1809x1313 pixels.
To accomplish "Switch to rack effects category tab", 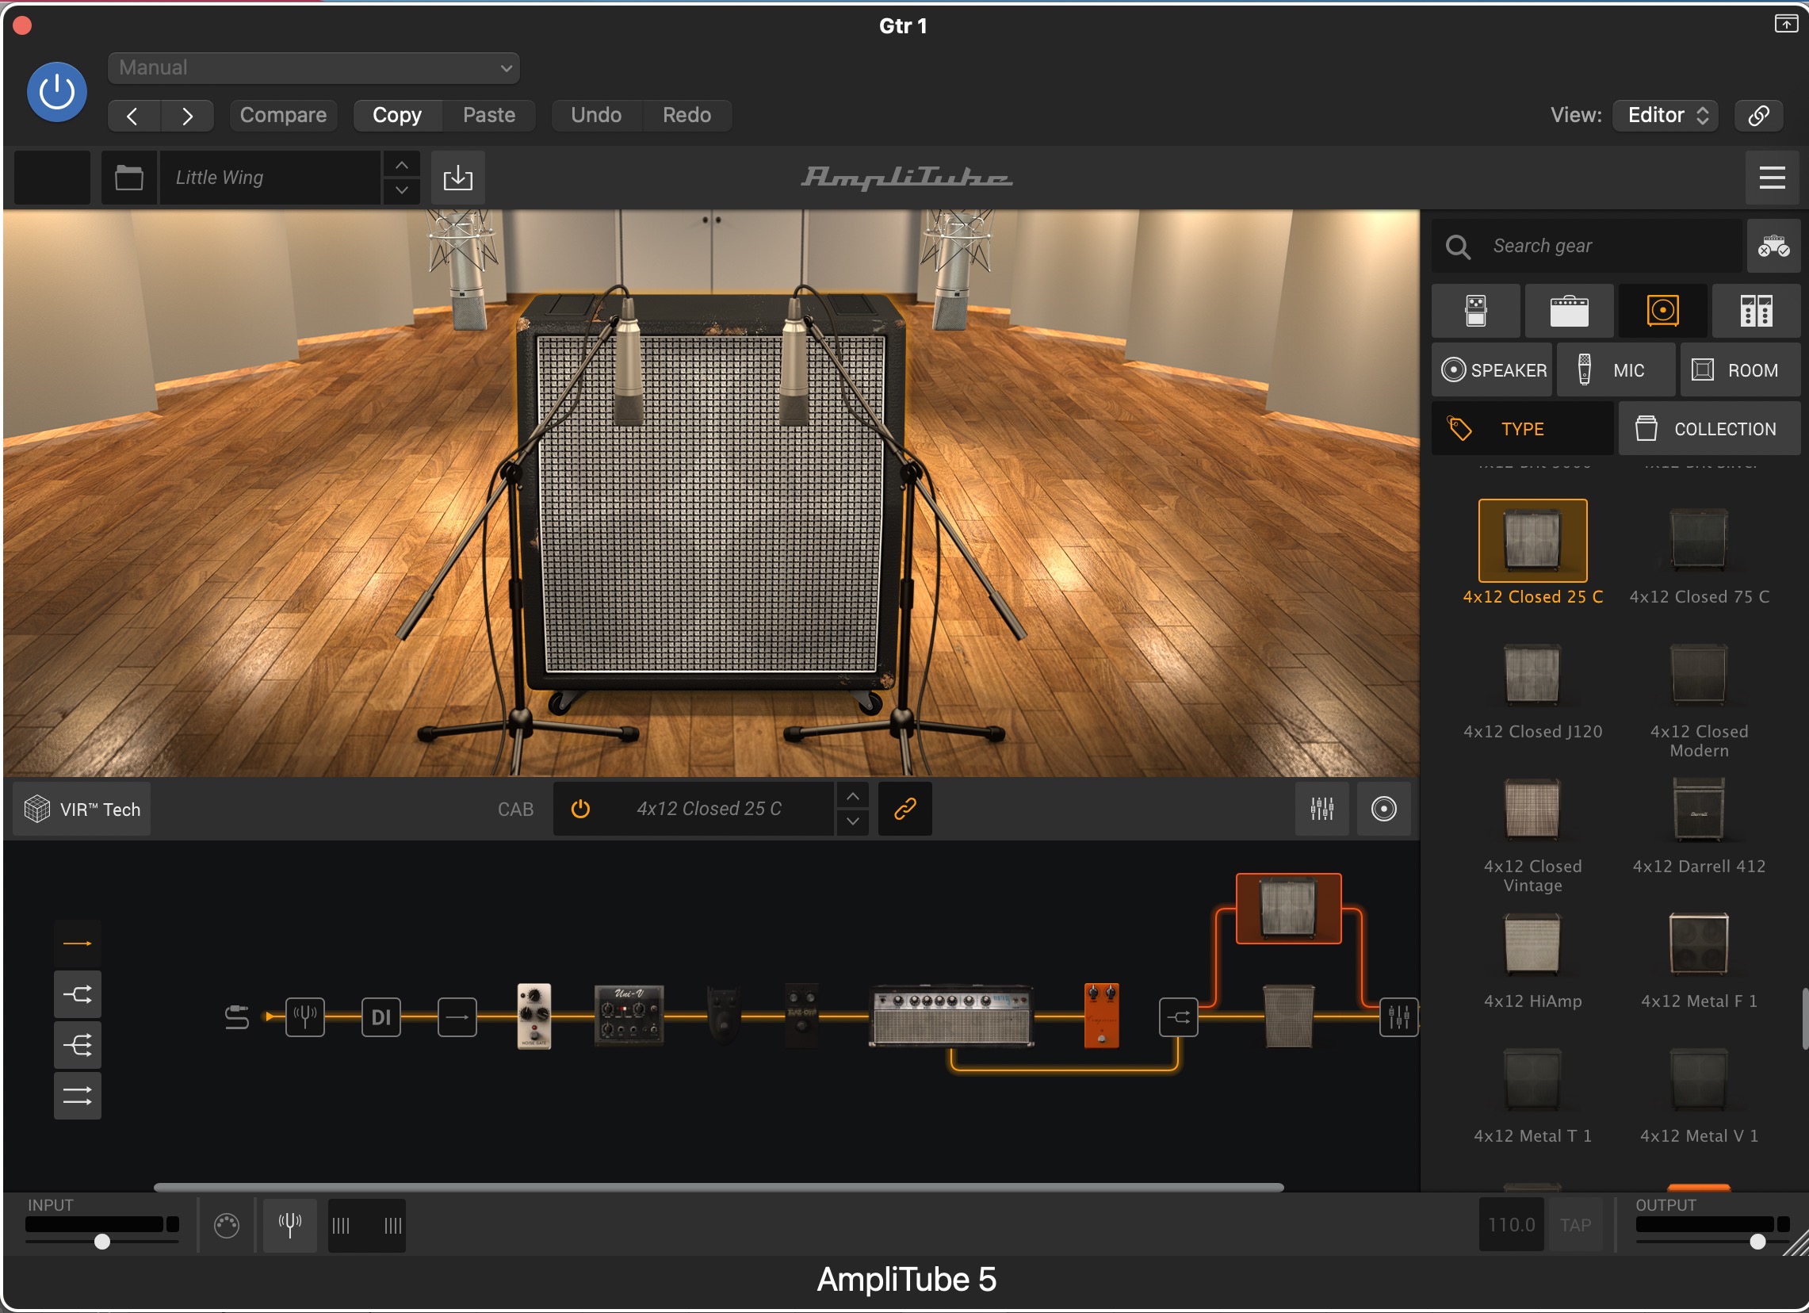I will click(x=1756, y=311).
